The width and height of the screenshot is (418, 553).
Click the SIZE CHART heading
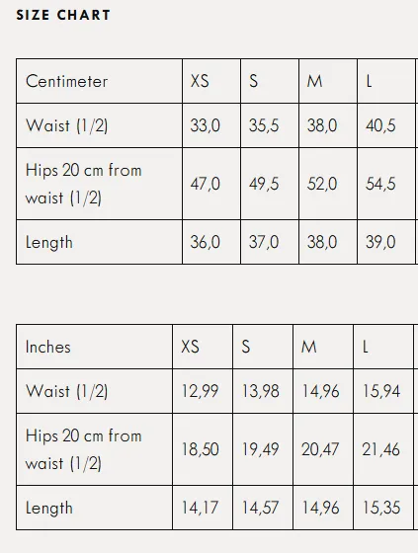click(x=63, y=15)
